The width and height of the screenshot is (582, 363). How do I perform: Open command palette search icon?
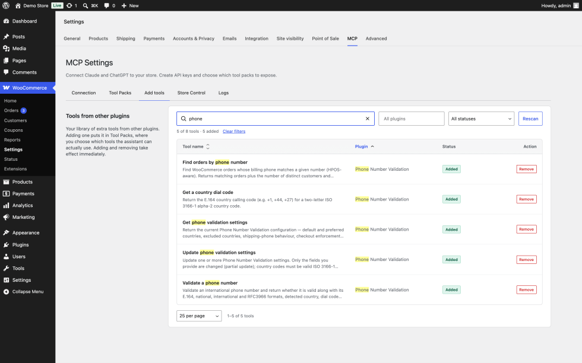[x=86, y=5]
